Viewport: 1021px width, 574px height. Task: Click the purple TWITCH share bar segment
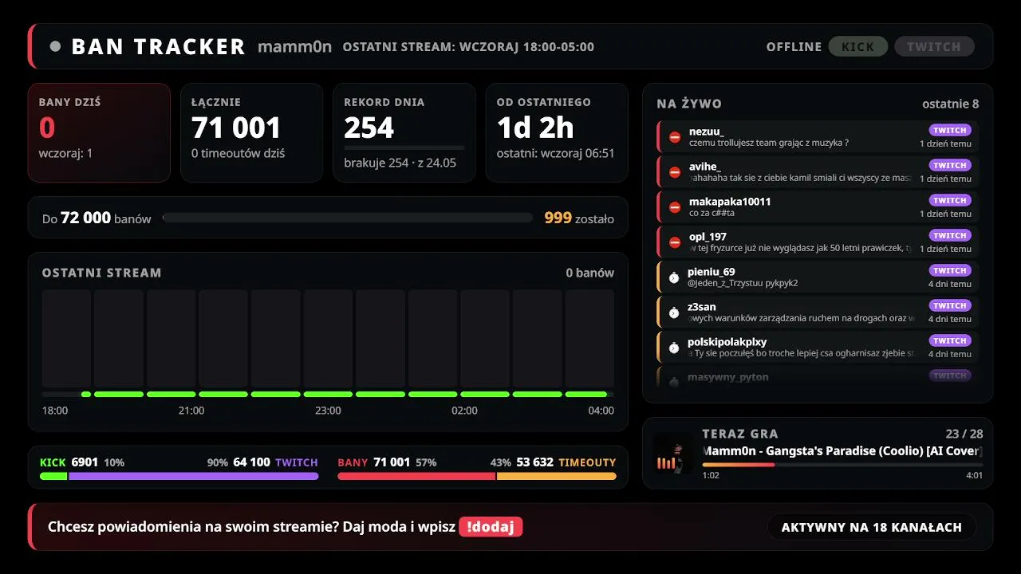coord(194,476)
